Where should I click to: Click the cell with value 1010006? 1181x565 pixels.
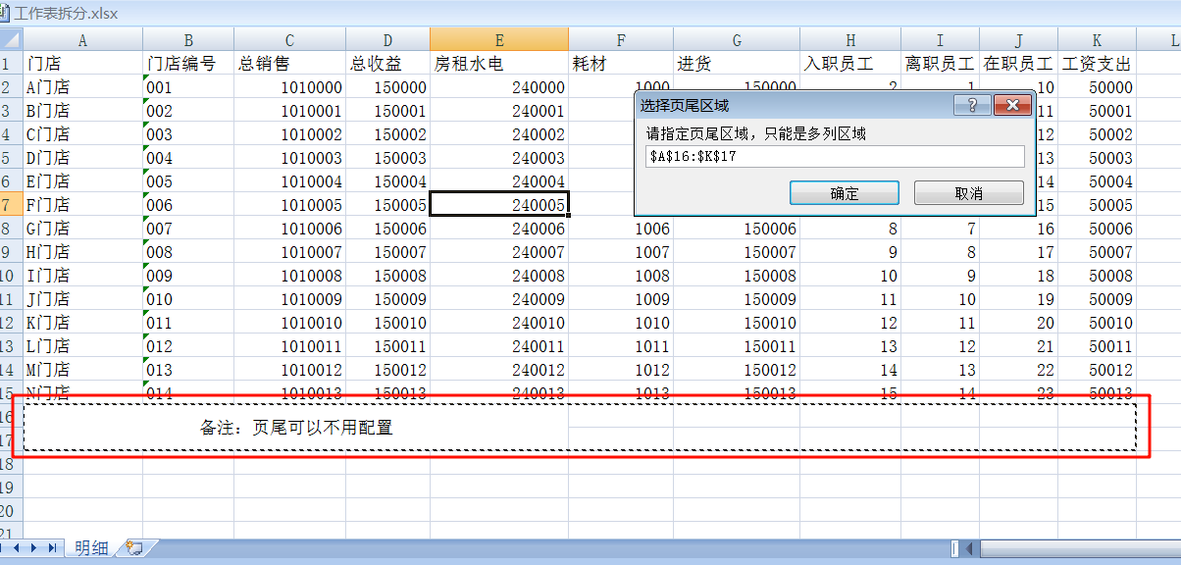coord(289,229)
